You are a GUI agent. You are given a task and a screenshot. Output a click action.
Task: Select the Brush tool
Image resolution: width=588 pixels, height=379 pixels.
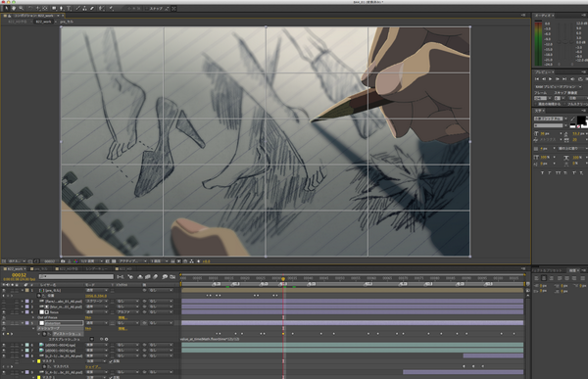click(x=78, y=8)
